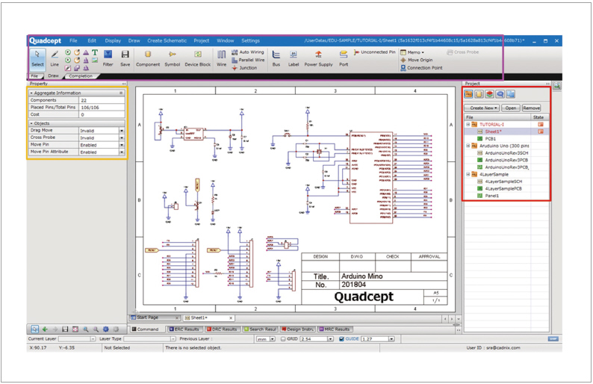
Task: Pick the Port tool
Action: (343, 58)
